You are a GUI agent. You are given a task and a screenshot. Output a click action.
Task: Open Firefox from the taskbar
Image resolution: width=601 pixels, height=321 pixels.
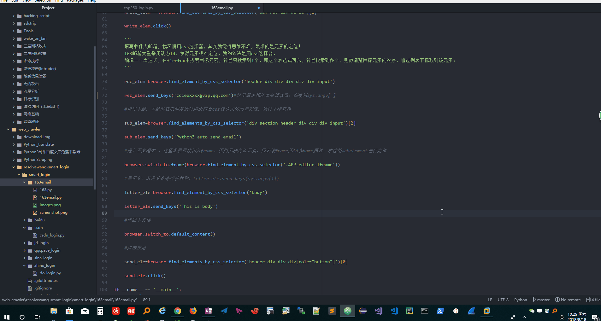(x=193, y=311)
